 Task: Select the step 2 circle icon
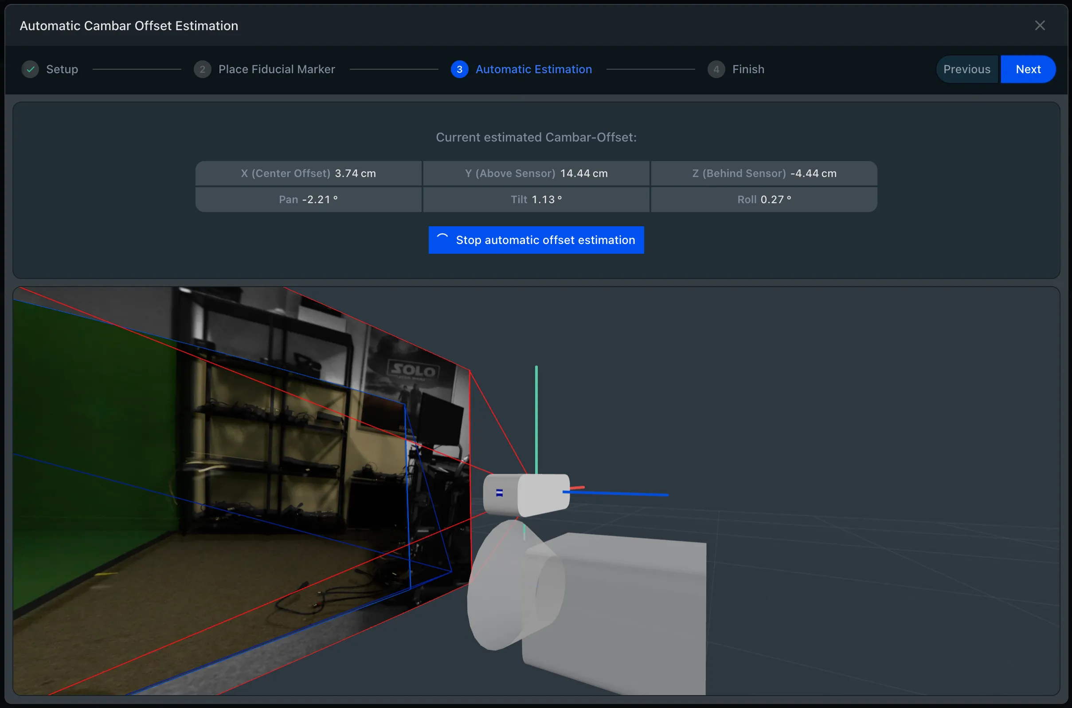tap(202, 69)
